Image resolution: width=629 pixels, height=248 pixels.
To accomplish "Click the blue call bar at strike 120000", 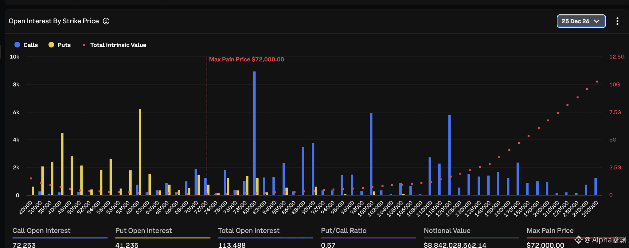I will coord(449,155).
